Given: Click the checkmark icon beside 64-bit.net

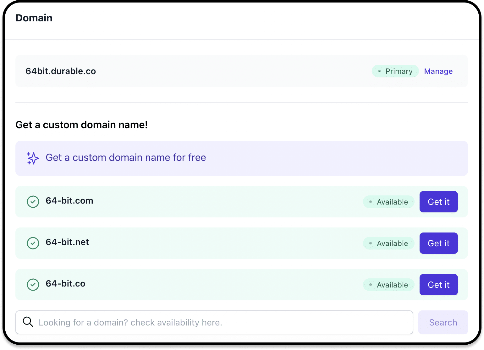Looking at the screenshot, I should pos(33,243).
